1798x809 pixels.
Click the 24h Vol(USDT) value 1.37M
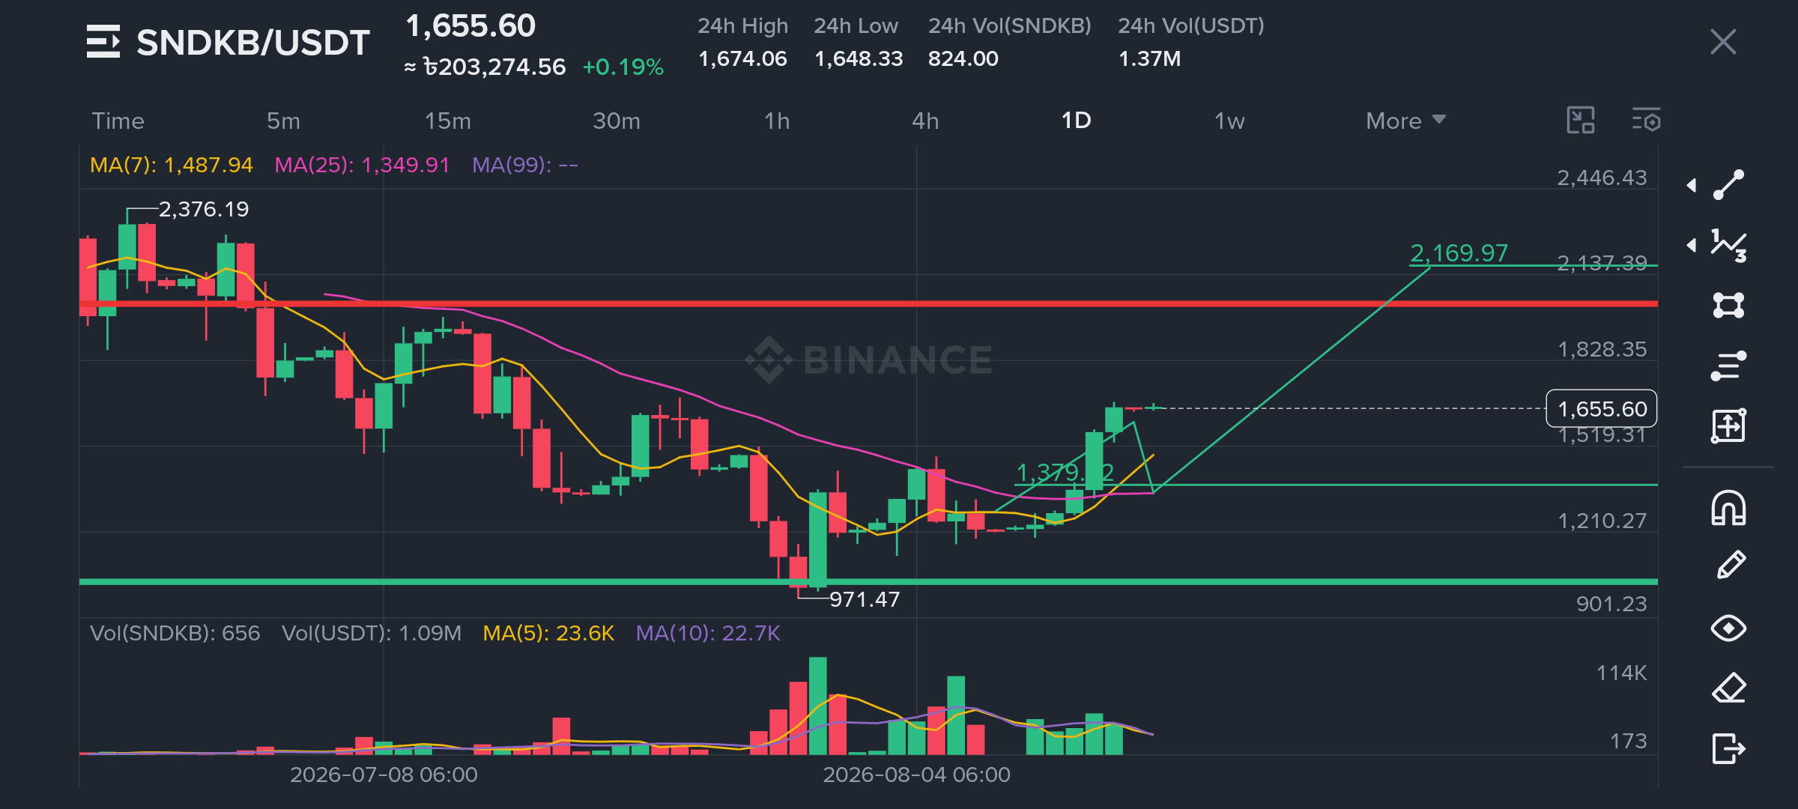click(x=1149, y=58)
